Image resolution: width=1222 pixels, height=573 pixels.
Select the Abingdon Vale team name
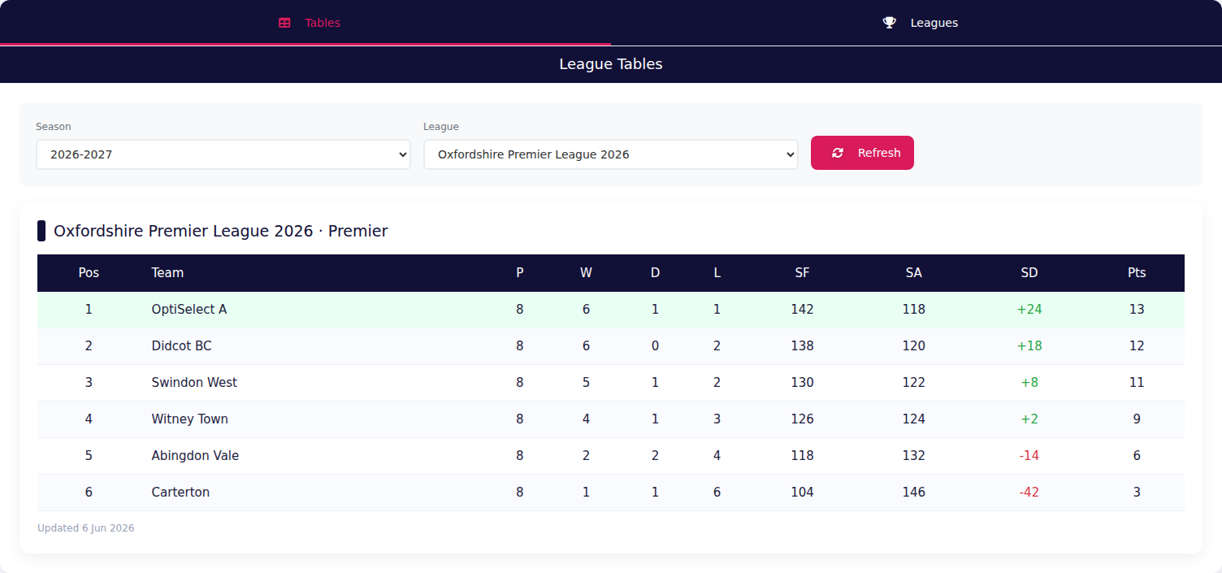click(x=195, y=456)
